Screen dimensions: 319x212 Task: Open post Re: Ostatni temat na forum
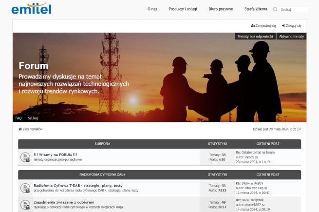tap(255, 153)
